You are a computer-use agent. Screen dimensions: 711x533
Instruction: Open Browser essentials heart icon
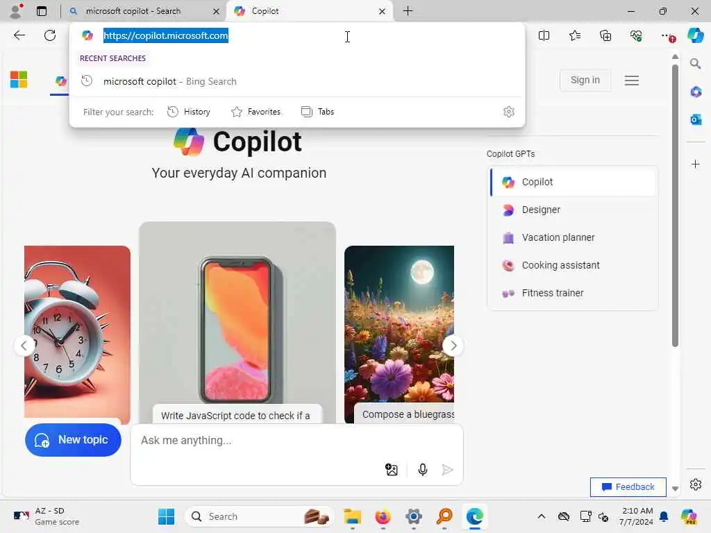point(636,35)
